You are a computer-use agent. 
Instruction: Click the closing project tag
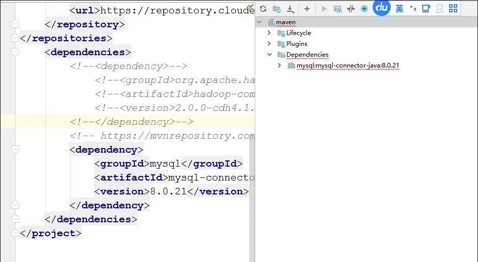(51, 233)
